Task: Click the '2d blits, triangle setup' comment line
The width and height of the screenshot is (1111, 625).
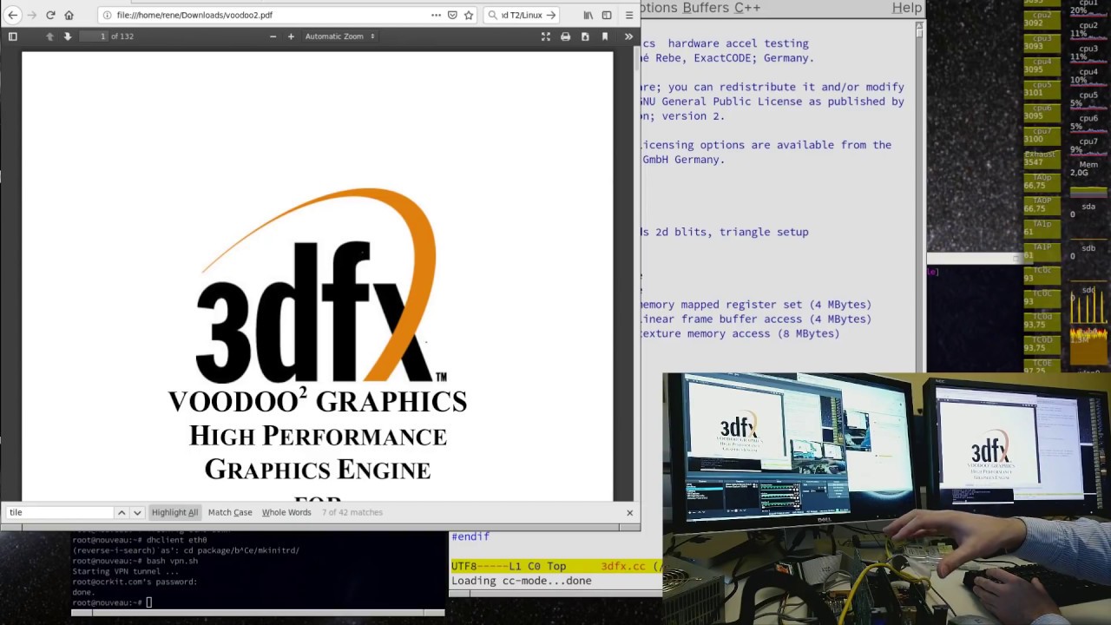Action: [725, 232]
